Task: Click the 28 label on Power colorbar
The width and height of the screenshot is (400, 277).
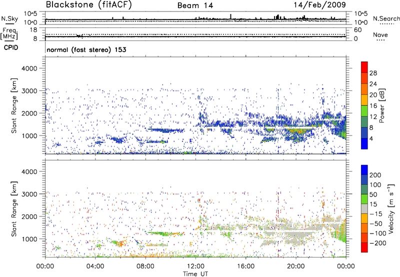Action: point(373,73)
